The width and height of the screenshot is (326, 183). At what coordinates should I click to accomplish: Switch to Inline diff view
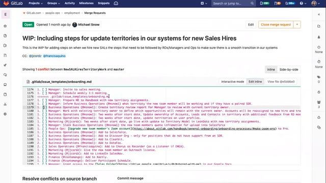click(271, 70)
